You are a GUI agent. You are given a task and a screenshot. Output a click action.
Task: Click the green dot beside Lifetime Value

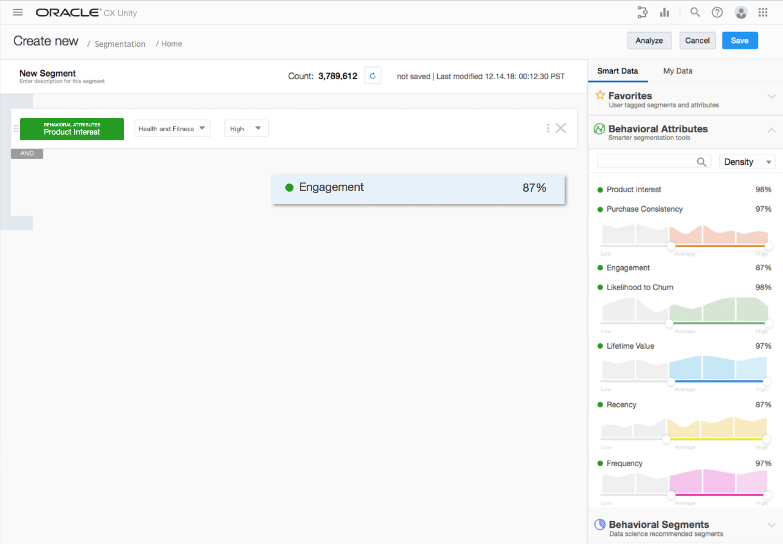[600, 346]
